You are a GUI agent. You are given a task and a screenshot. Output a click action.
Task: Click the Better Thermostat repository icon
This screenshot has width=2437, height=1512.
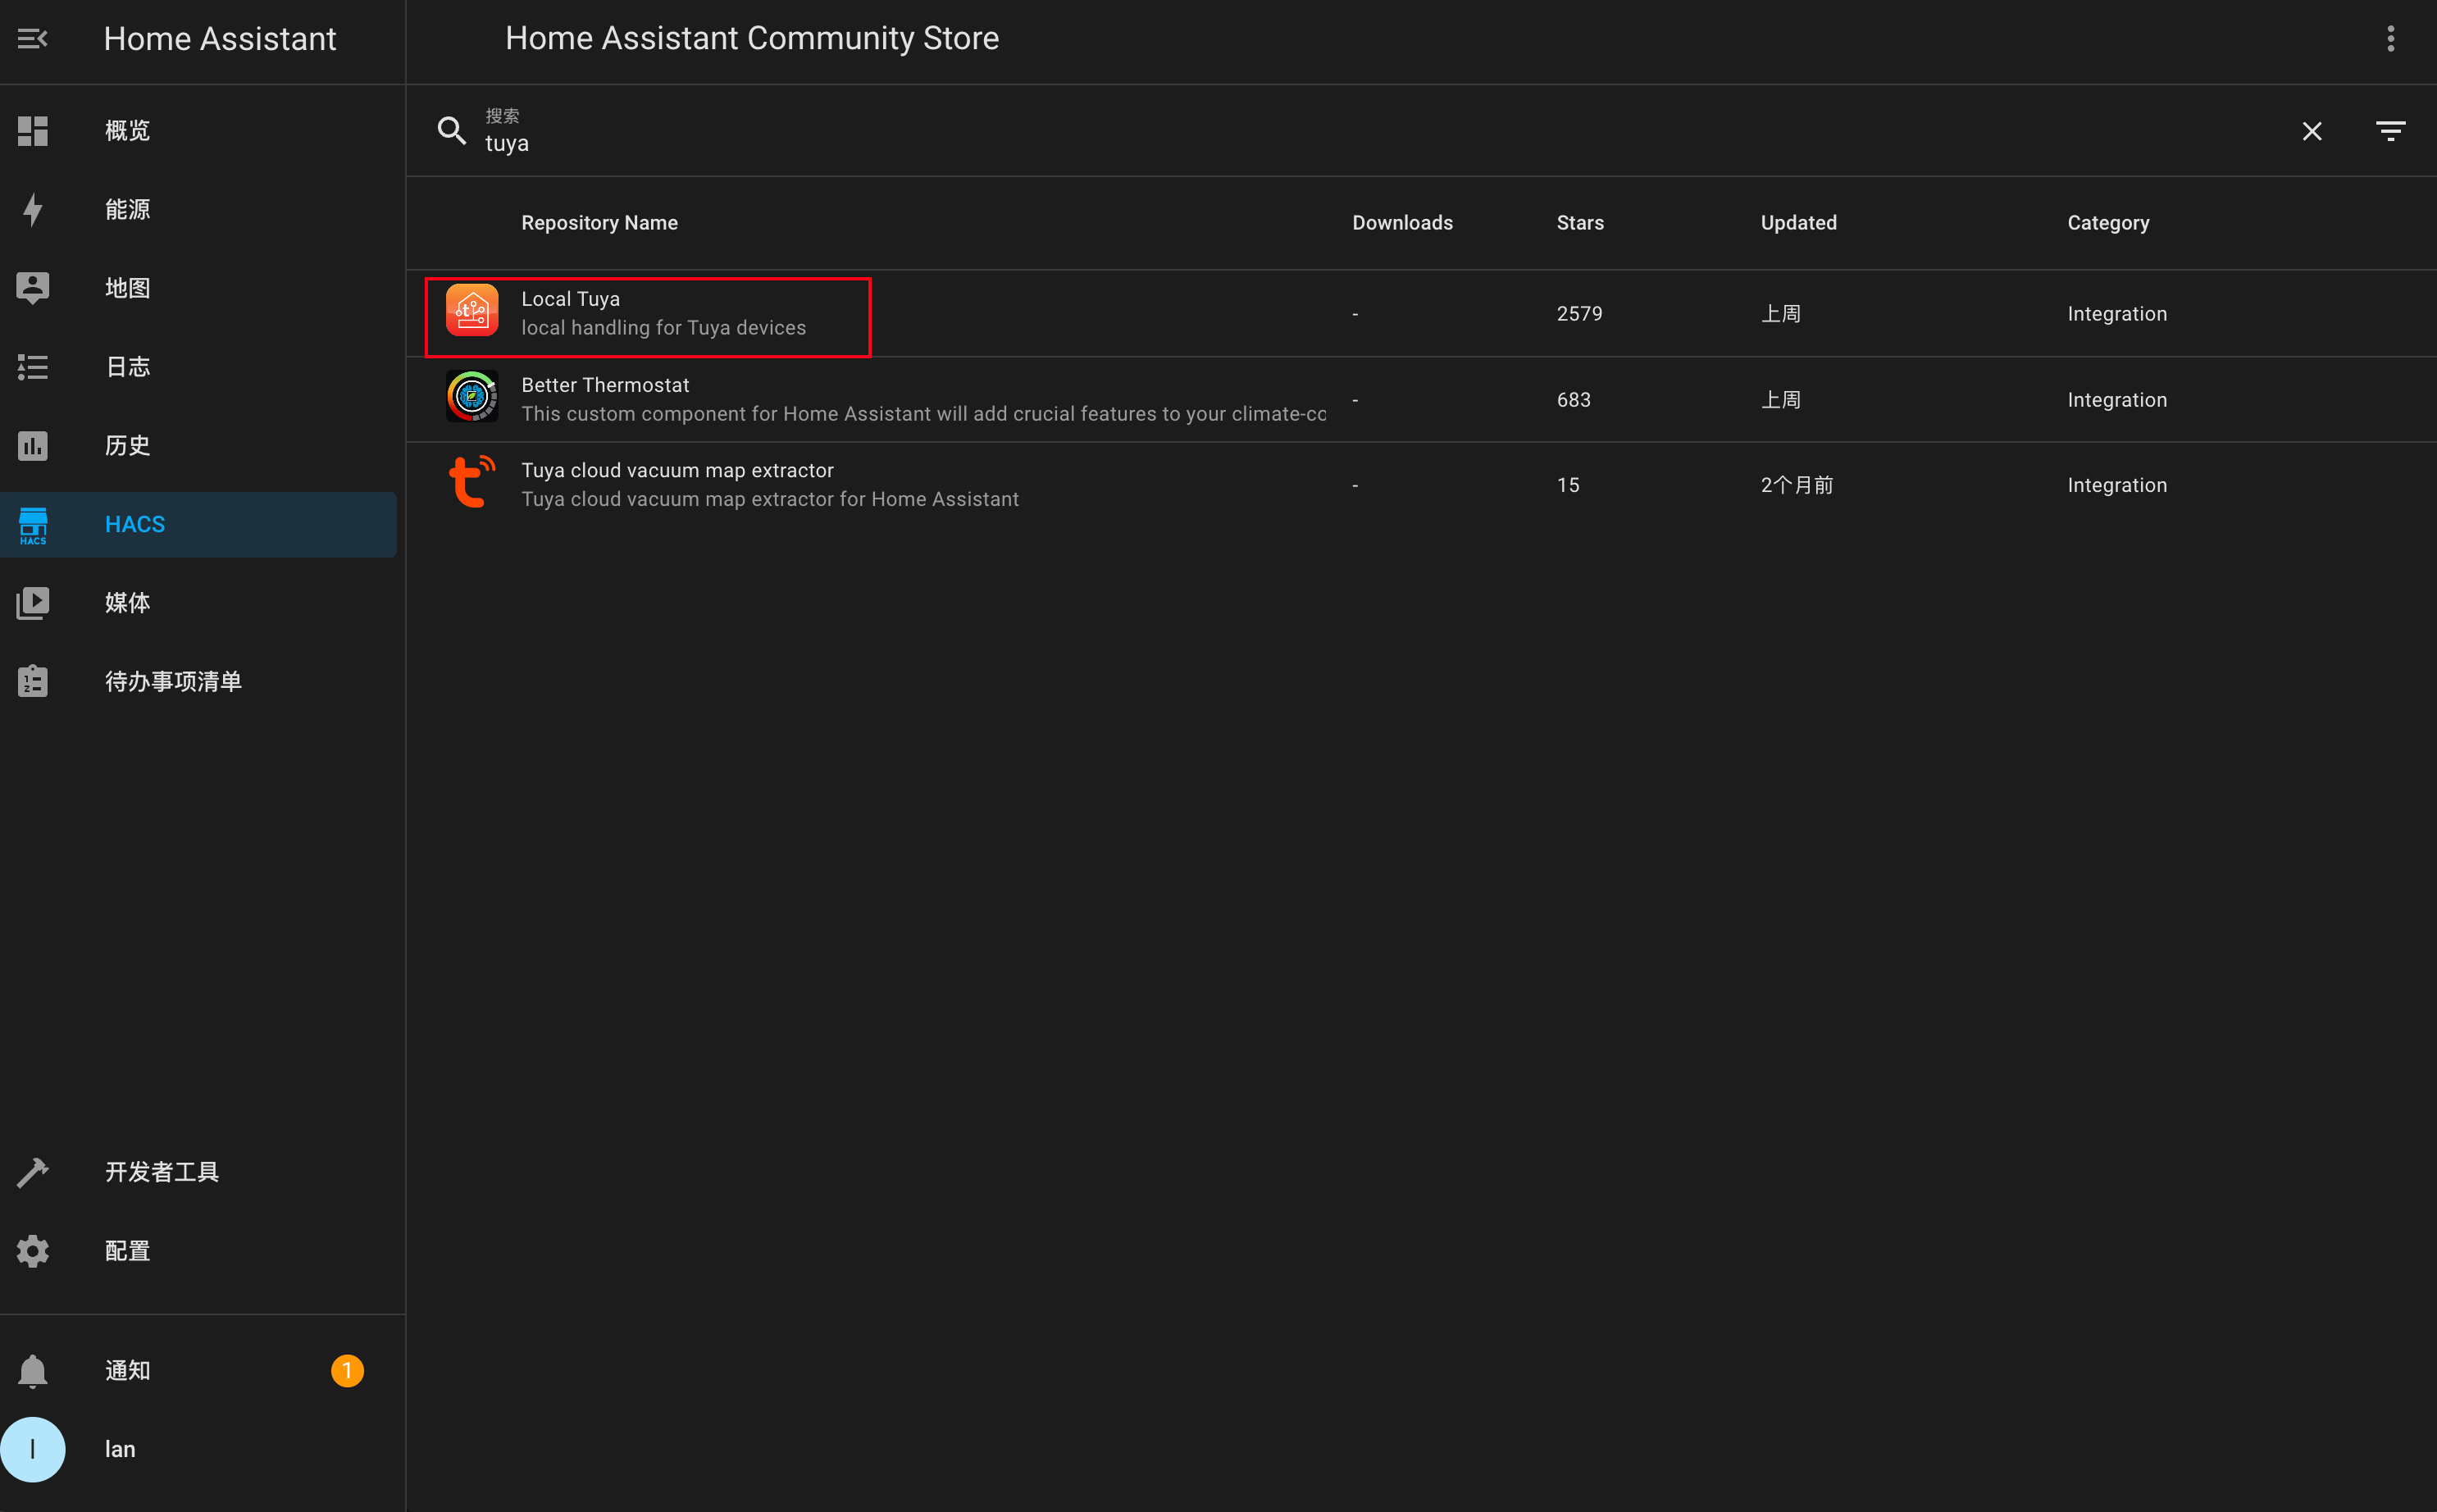472,397
